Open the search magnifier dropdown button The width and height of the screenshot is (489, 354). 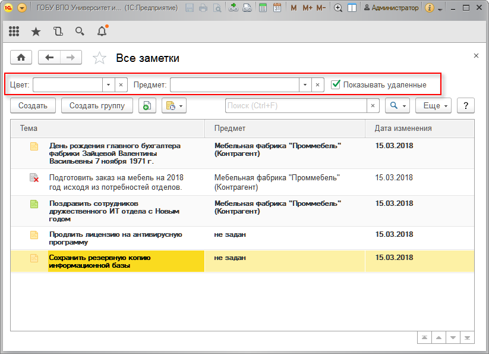point(397,105)
